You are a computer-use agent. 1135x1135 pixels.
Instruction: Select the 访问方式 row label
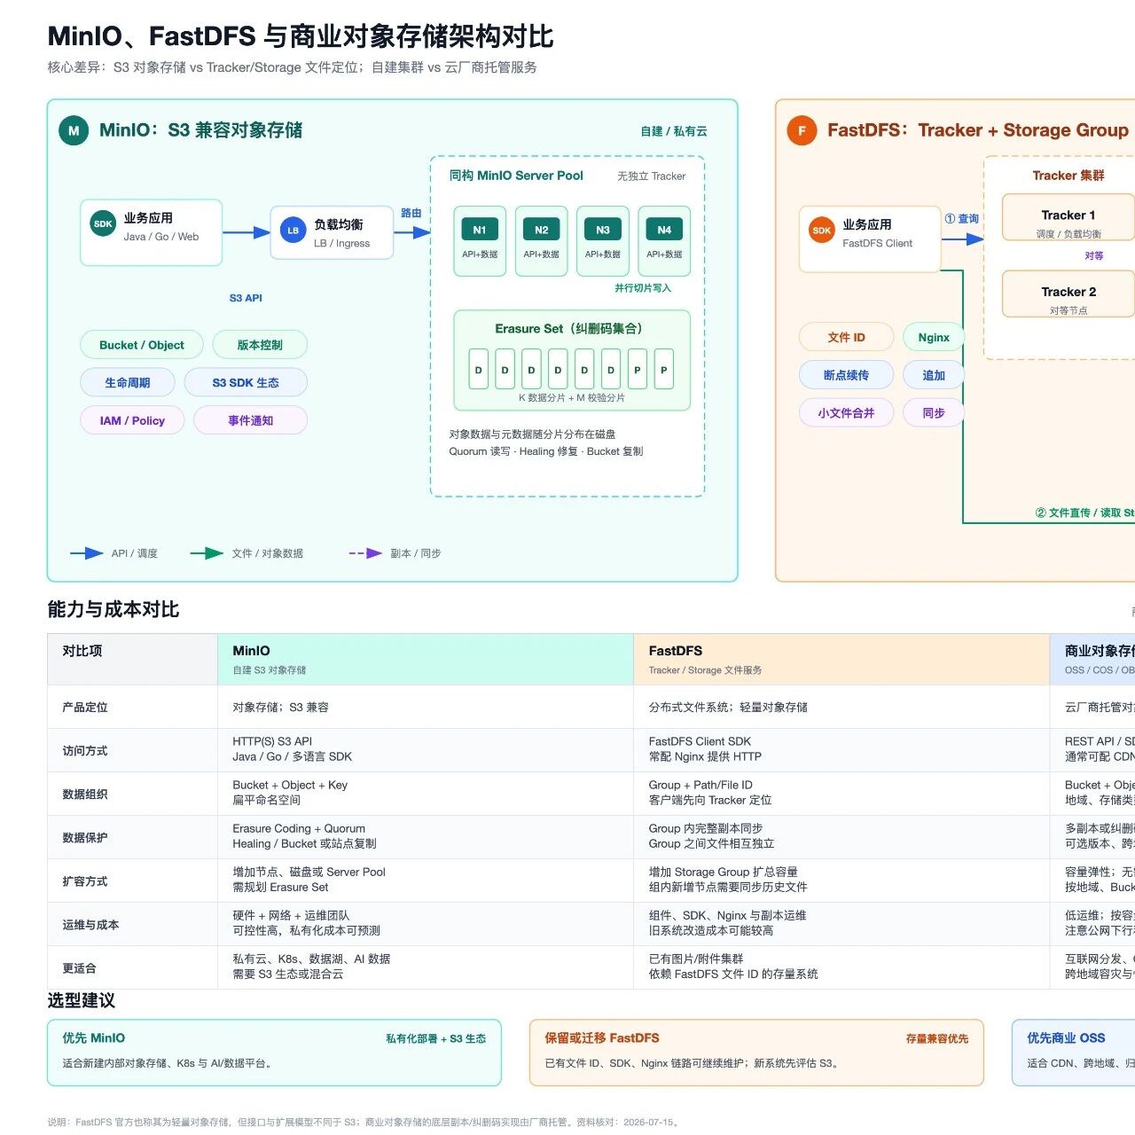click(x=85, y=750)
